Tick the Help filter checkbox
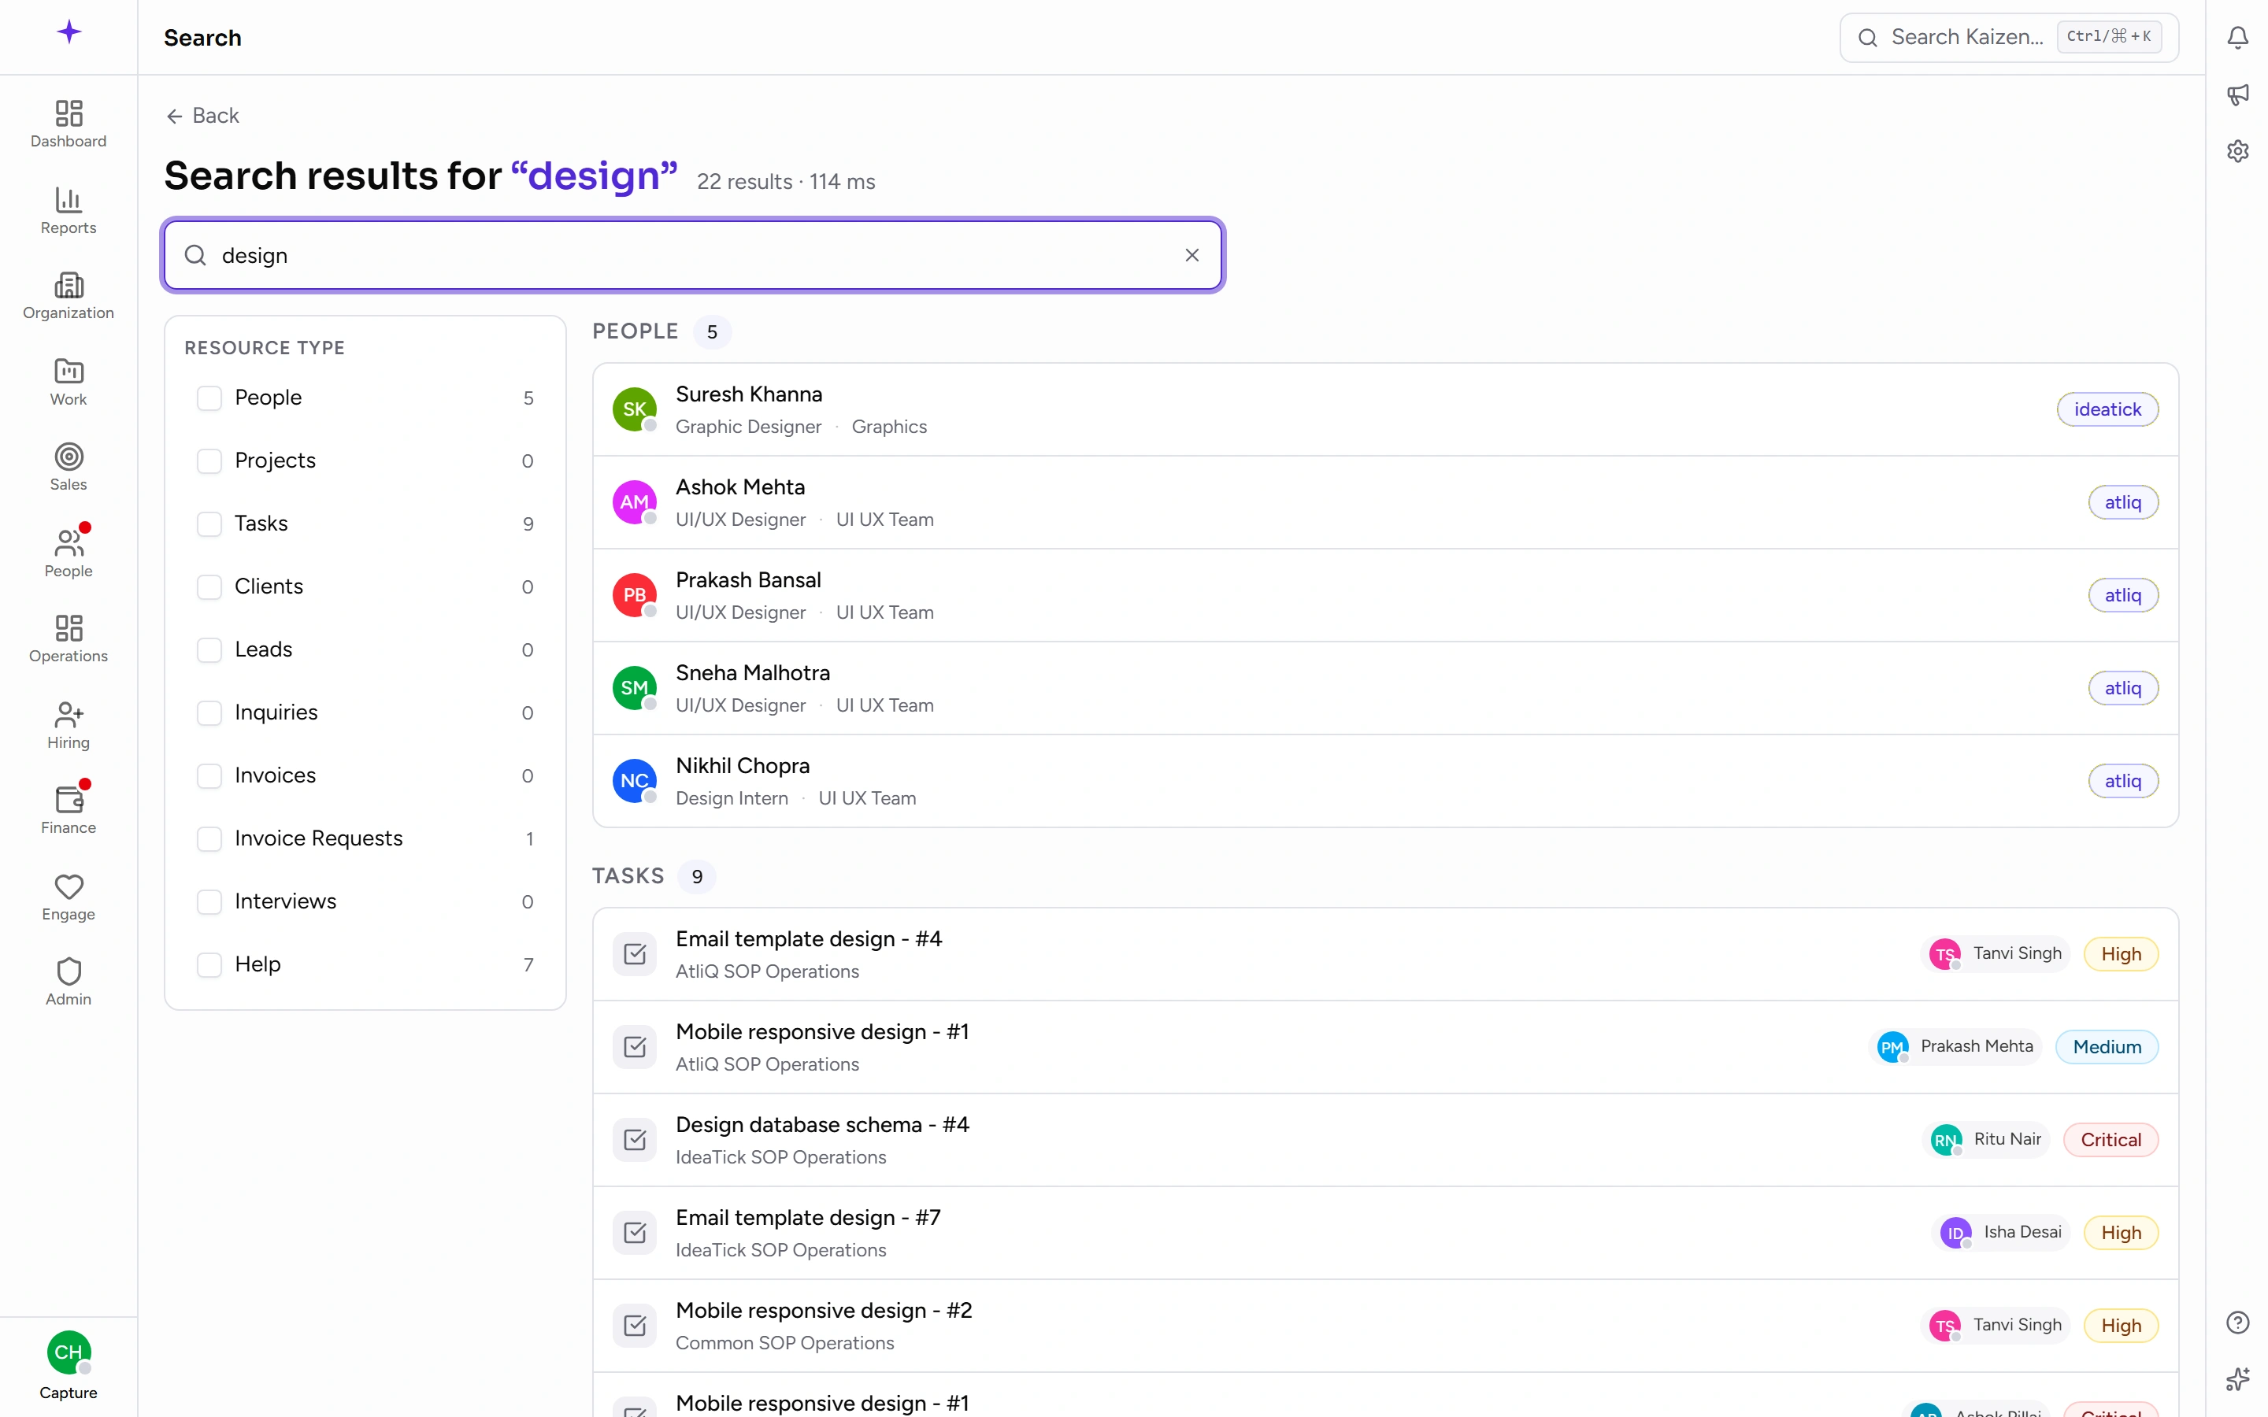 click(x=209, y=964)
